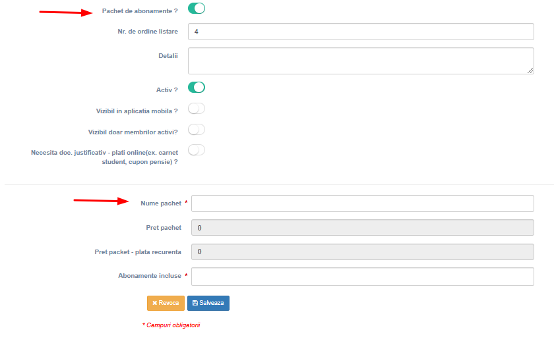This screenshot has height=347, width=554.
Task: Click the Vizibil in aplicatia mobila label
Action: coord(137,111)
